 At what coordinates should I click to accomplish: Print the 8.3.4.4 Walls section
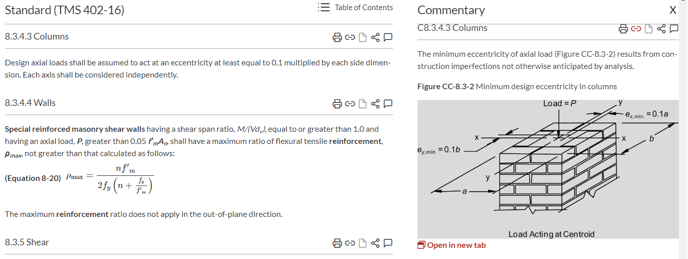(337, 104)
